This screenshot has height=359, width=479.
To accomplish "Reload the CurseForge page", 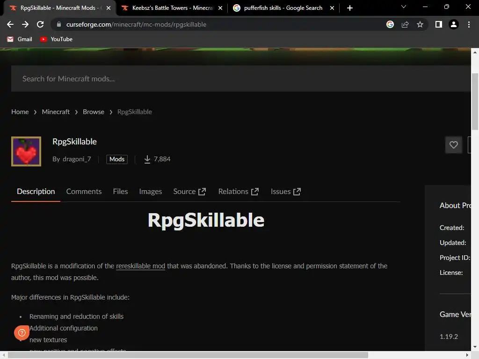I will [40, 24].
